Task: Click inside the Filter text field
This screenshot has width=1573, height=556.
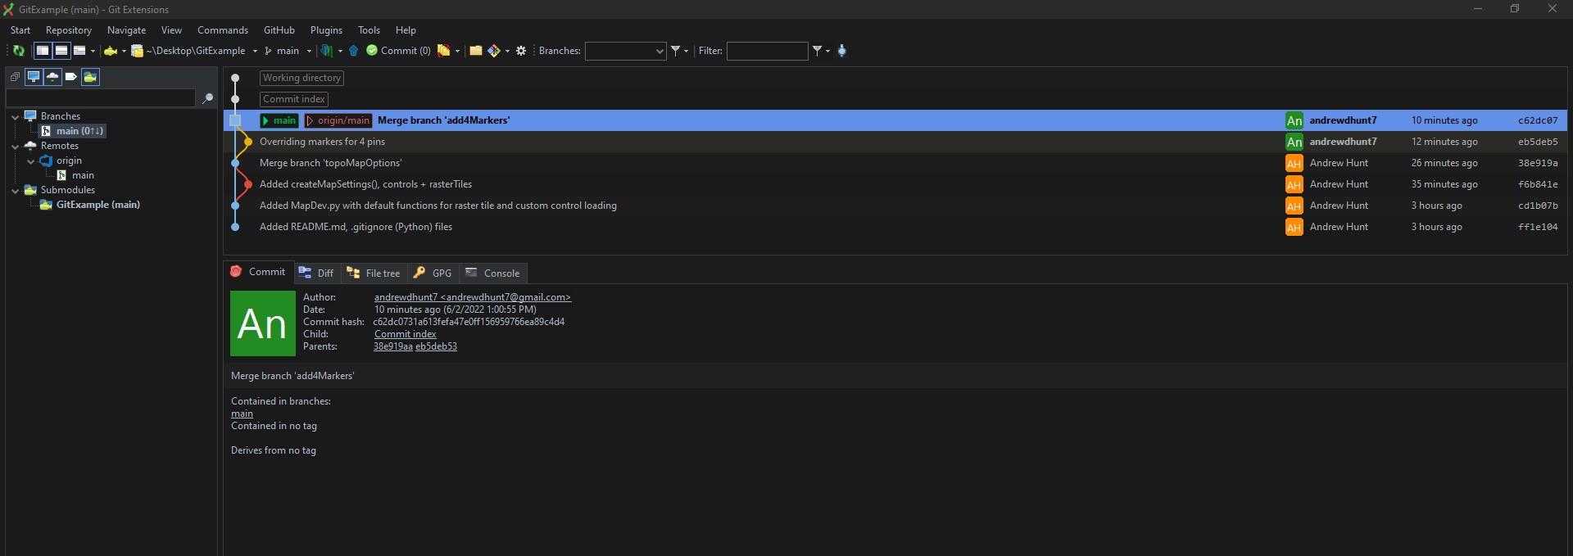Action: click(x=767, y=51)
